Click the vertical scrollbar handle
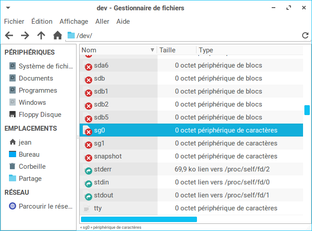Viewport: 312px width, 231px height. point(307,110)
